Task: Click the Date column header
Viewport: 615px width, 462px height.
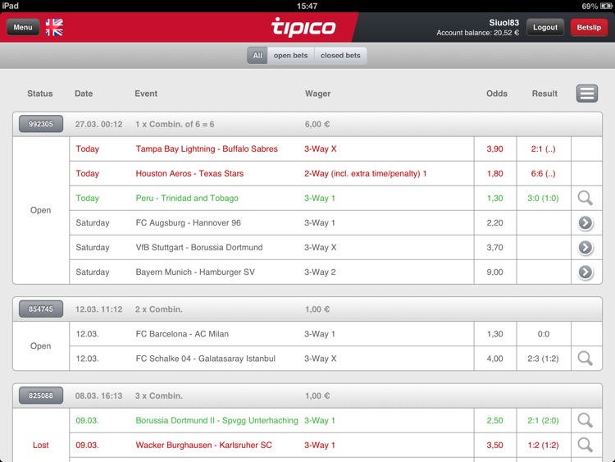Action: [84, 94]
